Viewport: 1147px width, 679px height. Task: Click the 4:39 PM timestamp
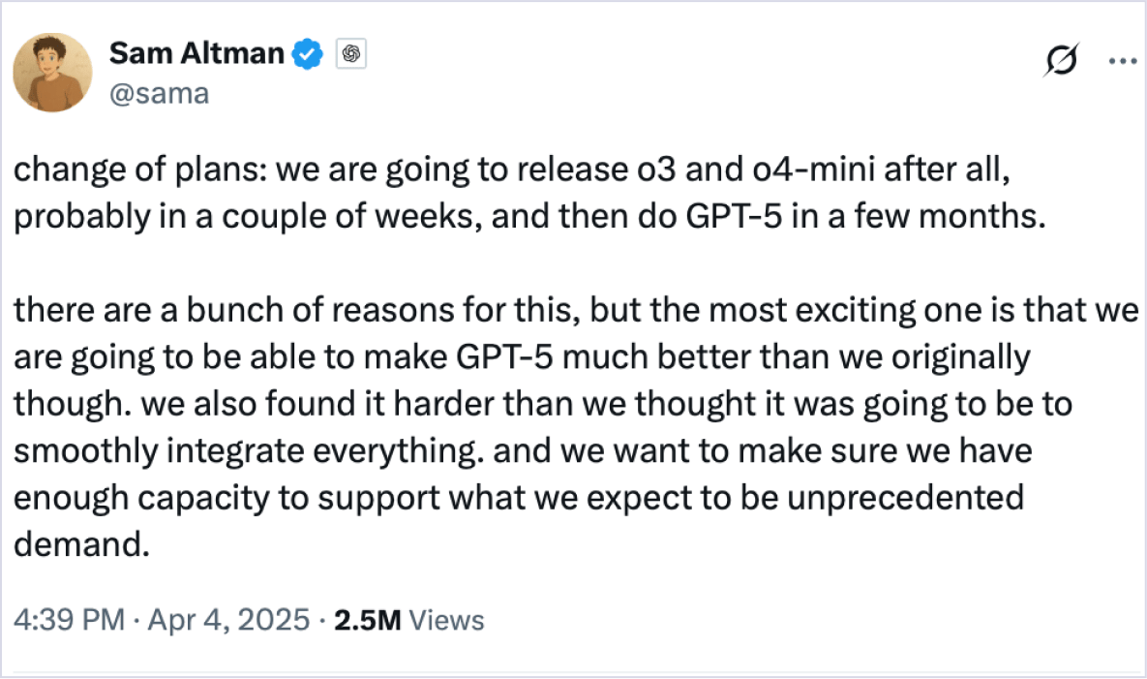[69, 620]
